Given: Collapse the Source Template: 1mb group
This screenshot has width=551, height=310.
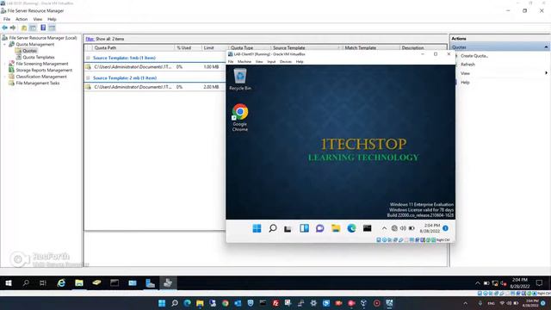Looking at the screenshot, I should [x=88, y=58].
